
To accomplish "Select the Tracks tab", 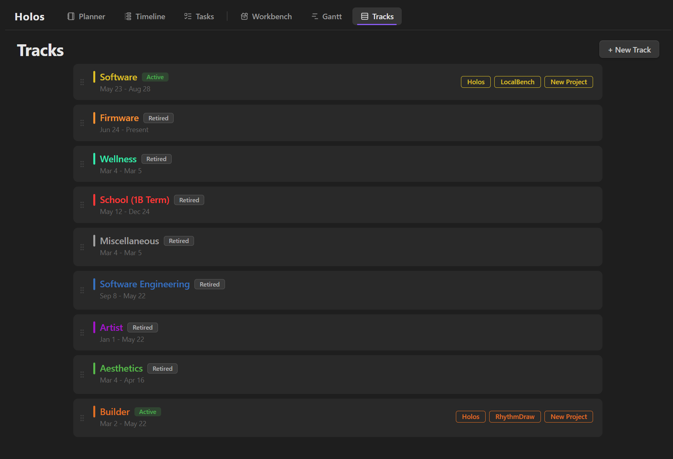I will coord(377,16).
